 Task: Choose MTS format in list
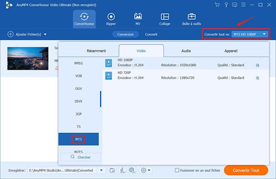79,139
